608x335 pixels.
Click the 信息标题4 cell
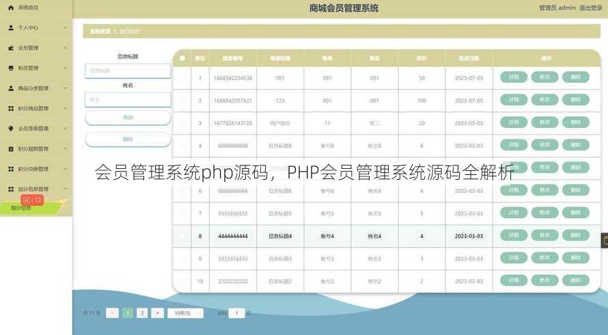point(280,236)
